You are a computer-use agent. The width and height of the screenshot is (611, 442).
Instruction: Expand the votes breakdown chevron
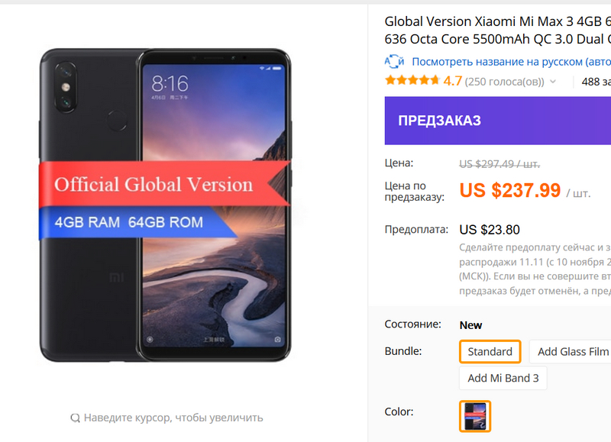tap(553, 82)
